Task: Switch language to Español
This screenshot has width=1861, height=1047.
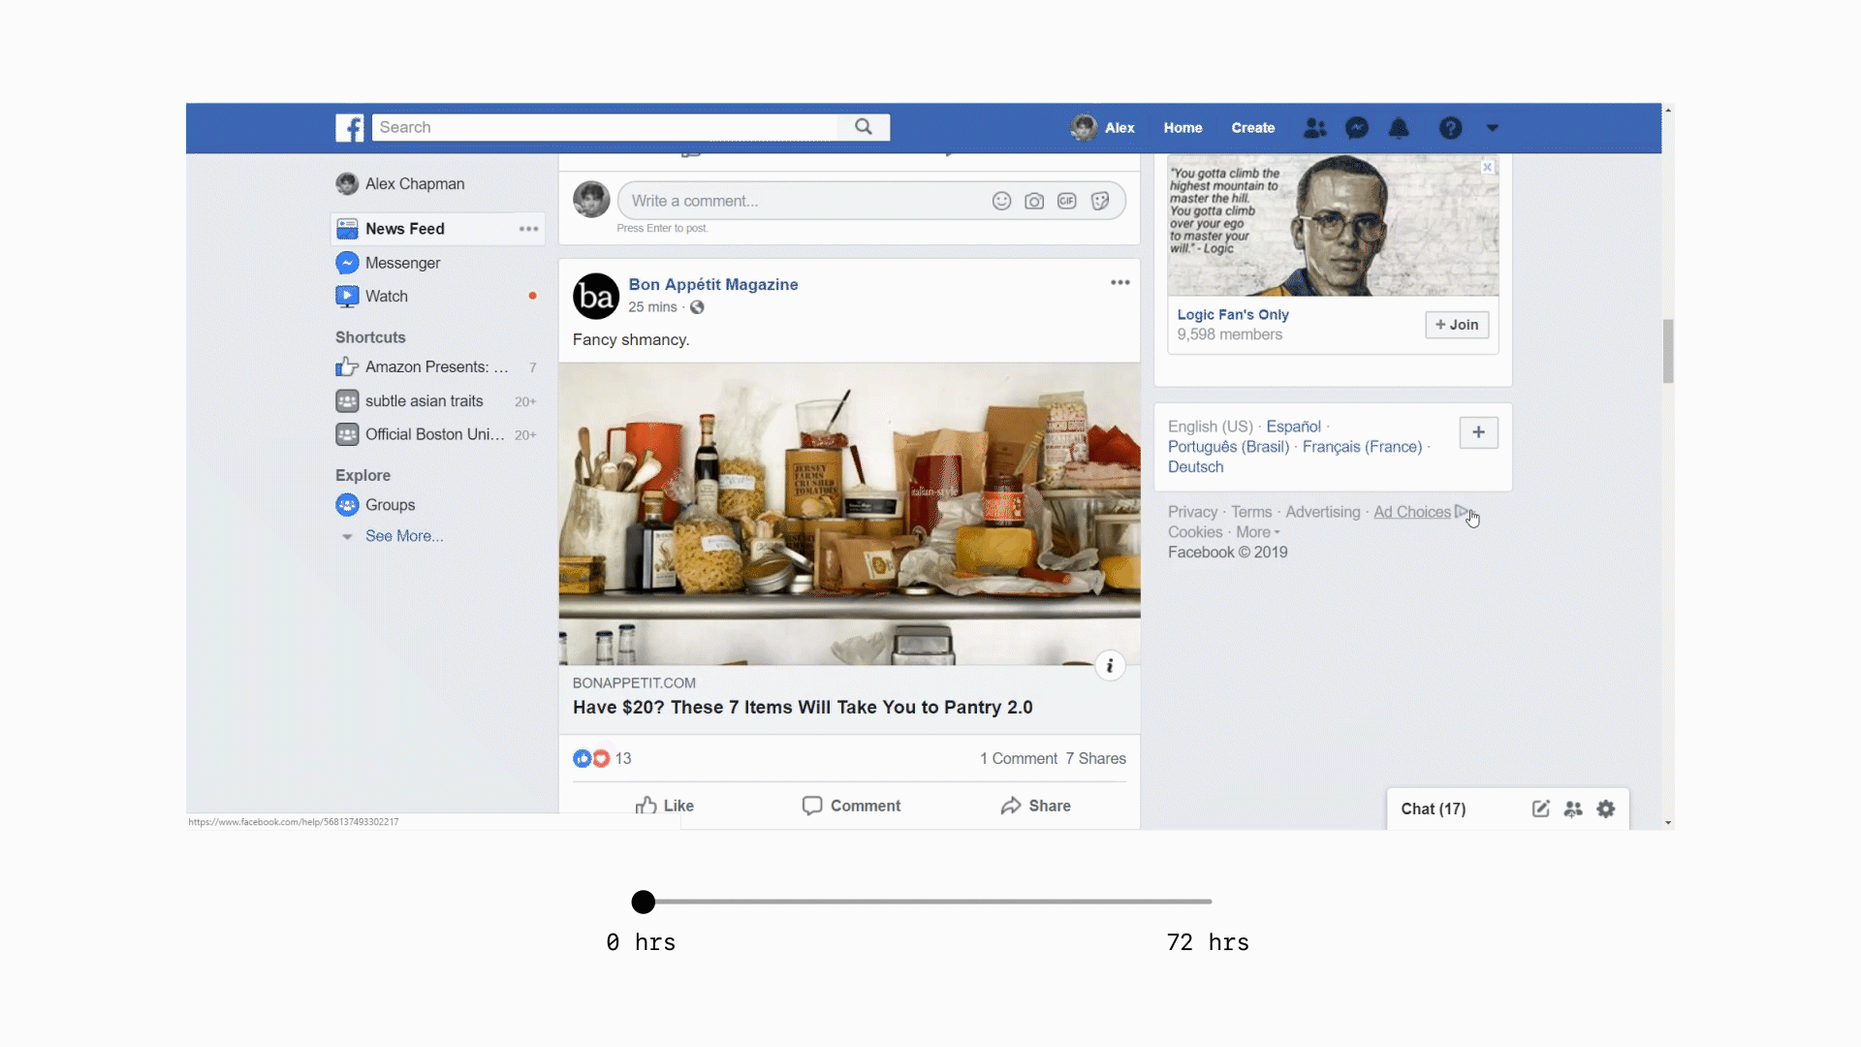Action: click(x=1293, y=427)
